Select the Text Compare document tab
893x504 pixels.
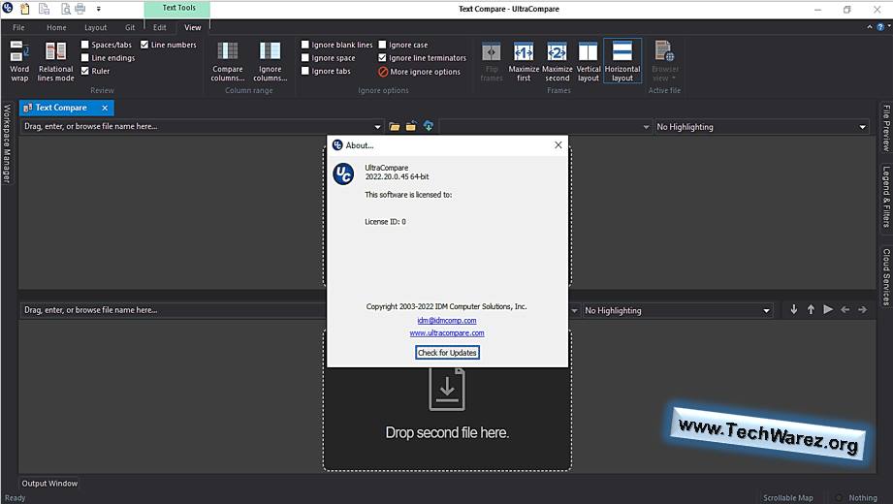pyautogui.click(x=60, y=108)
